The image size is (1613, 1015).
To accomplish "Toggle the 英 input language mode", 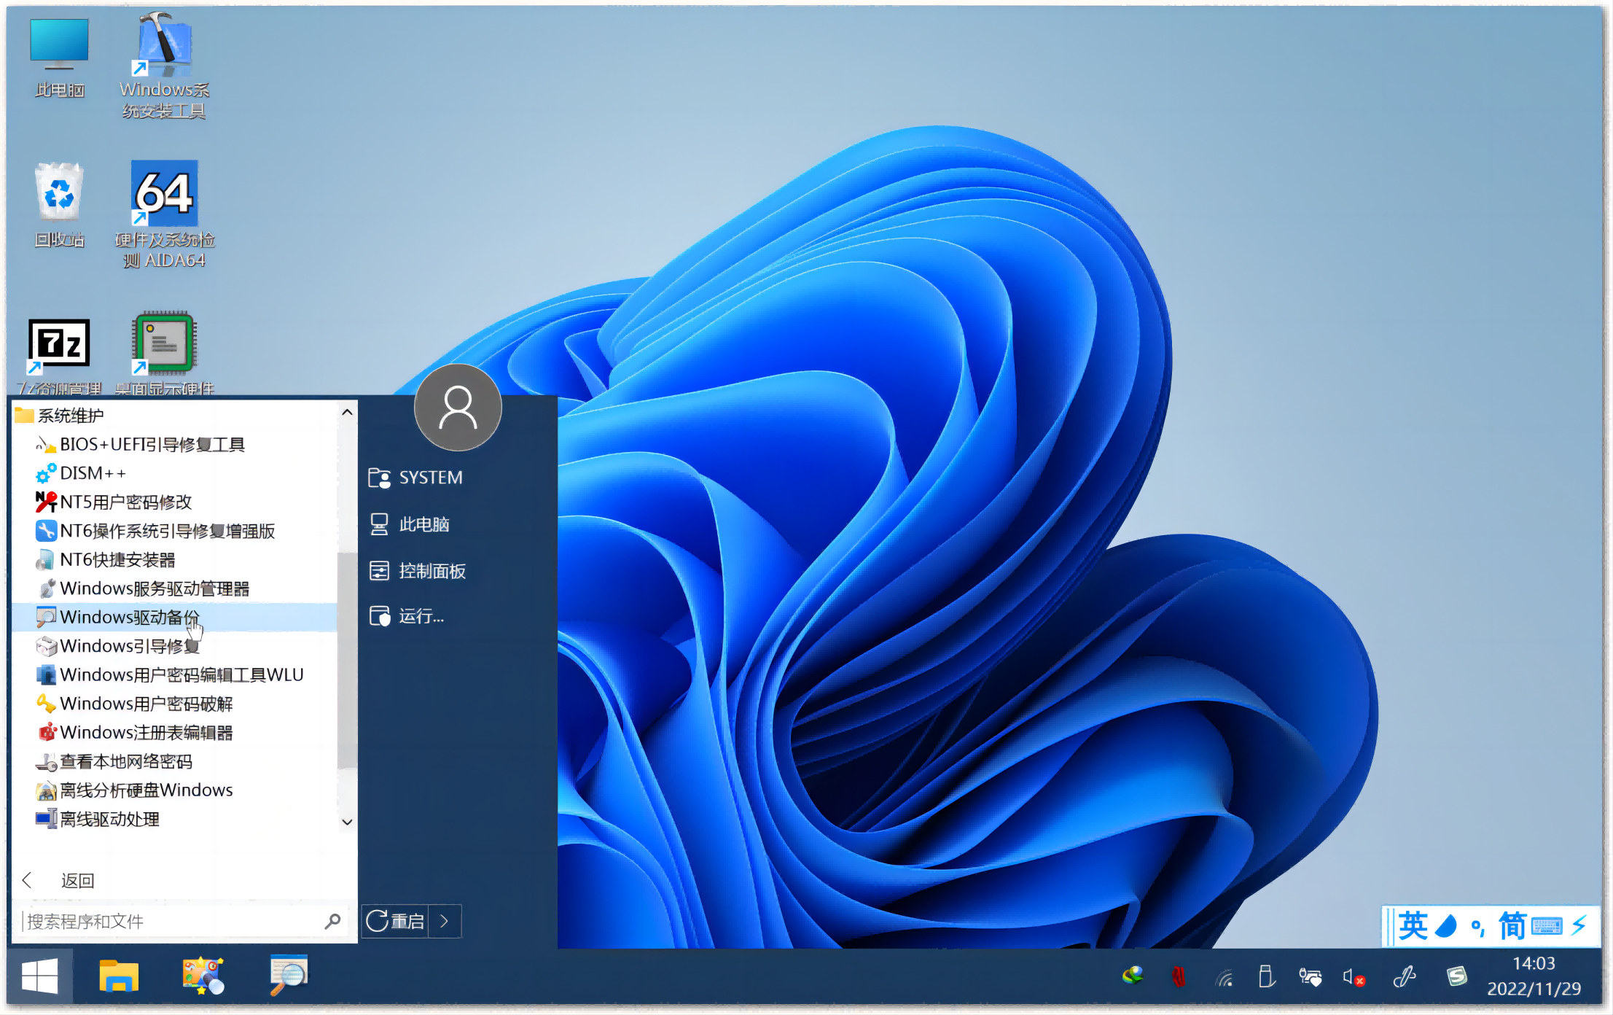I will [1413, 926].
